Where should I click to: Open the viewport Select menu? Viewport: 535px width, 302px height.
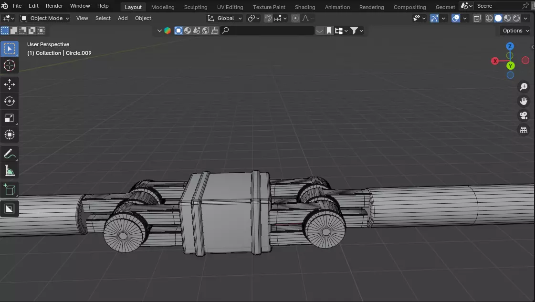[x=103, y=18]
